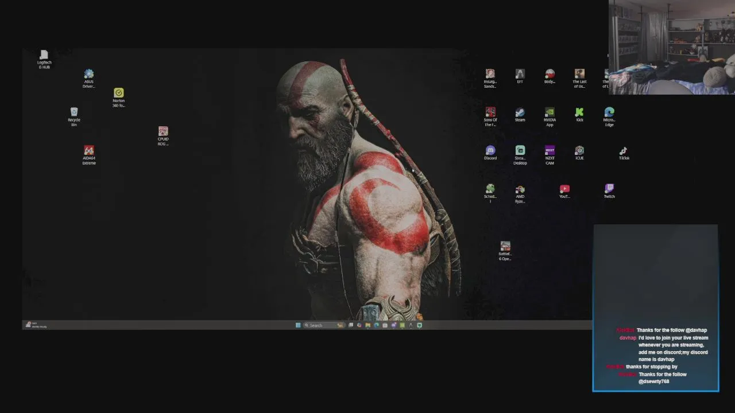Open the weather widget on the taskbar
This screenshot has width=735, height=413.
pos(36,325)
